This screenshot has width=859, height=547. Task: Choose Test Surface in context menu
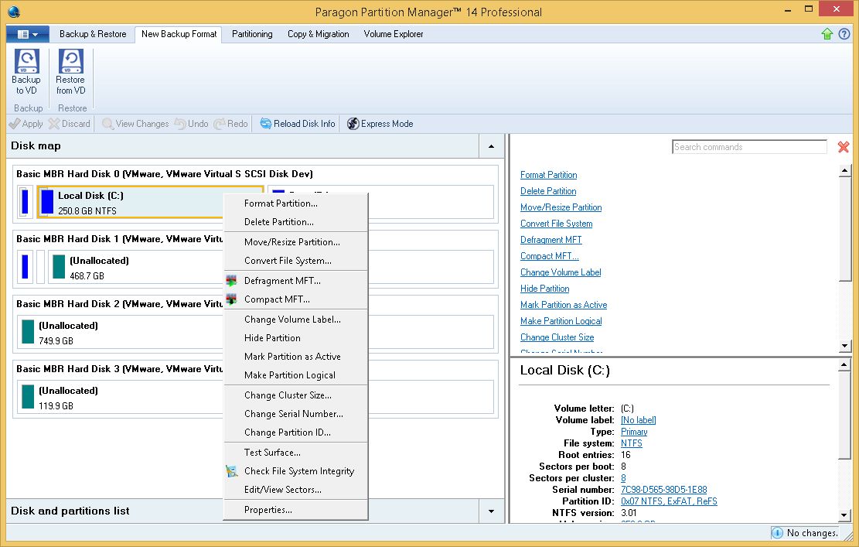(296, 452)
